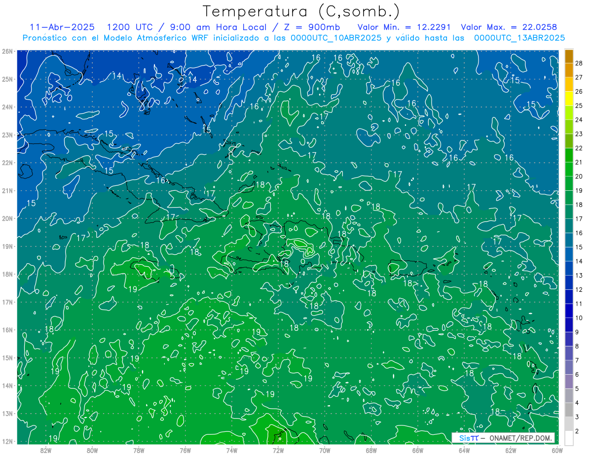Click legend value 25 on the color scale
Viewport: 592px width, 457px height.
tap(579, 105)
